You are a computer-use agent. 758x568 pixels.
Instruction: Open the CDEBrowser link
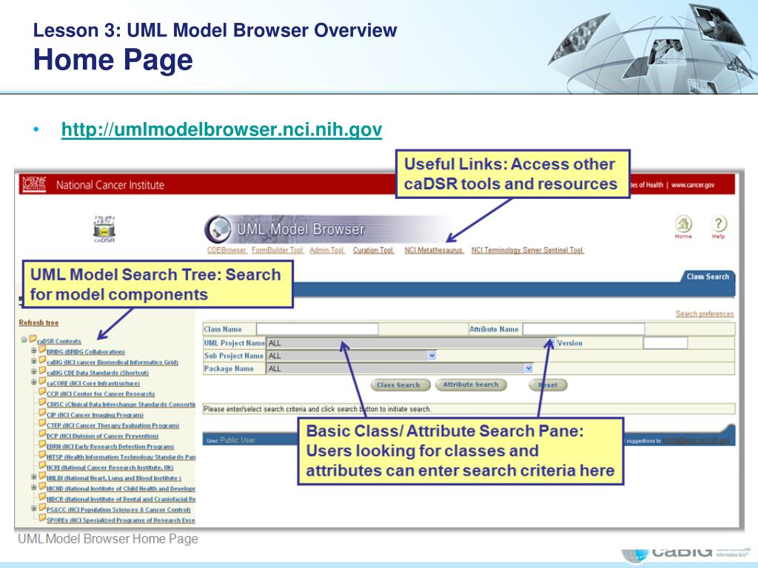(227, 250)
